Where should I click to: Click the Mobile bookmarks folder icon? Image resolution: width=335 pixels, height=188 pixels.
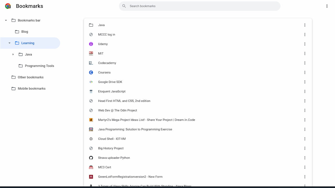coord(13,89)
